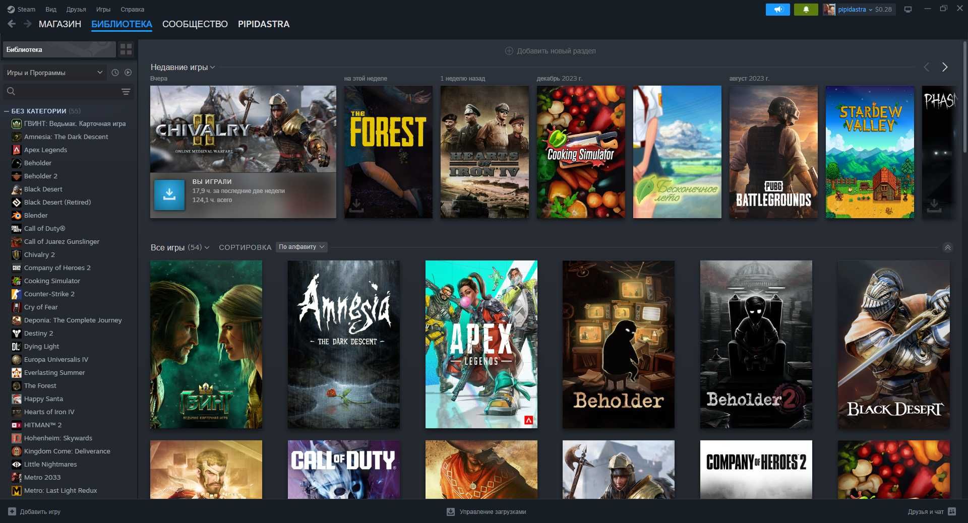Open Games and Software dropdown
The height and width of the screenshot is (523, 968).
pyautogui.click(x=54, y=73)
